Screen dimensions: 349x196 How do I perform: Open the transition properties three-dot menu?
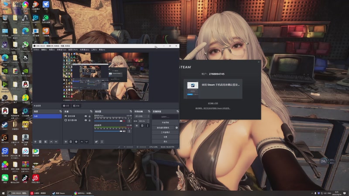point(147,125)
